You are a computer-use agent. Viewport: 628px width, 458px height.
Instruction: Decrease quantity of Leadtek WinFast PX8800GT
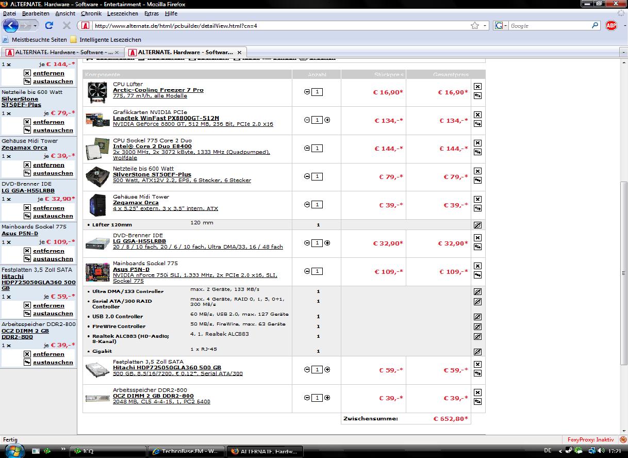pyautogui.click(x=307, y=120)
